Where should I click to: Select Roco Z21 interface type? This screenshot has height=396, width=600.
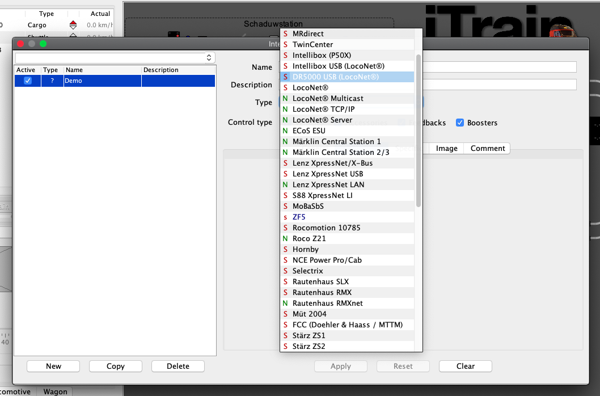347,238
